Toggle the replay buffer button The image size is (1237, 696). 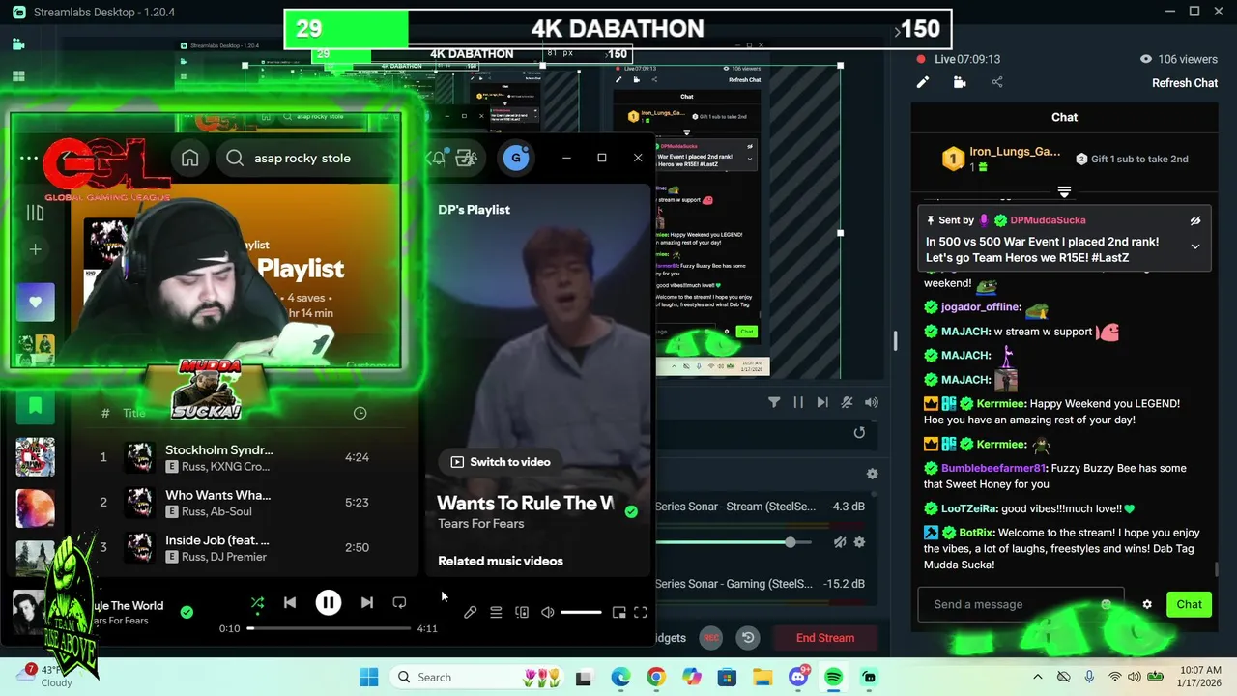click(x=748, y=638)
